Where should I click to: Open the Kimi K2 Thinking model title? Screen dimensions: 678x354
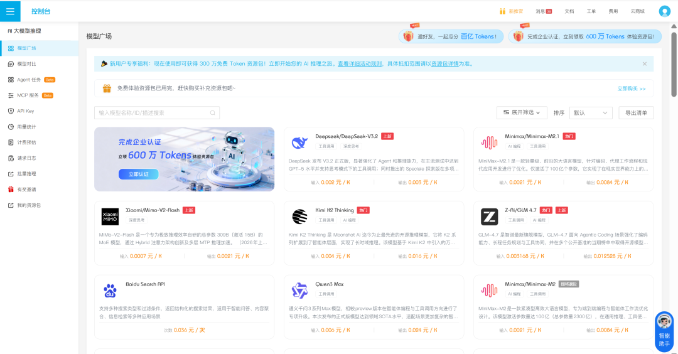click(334, 210)
